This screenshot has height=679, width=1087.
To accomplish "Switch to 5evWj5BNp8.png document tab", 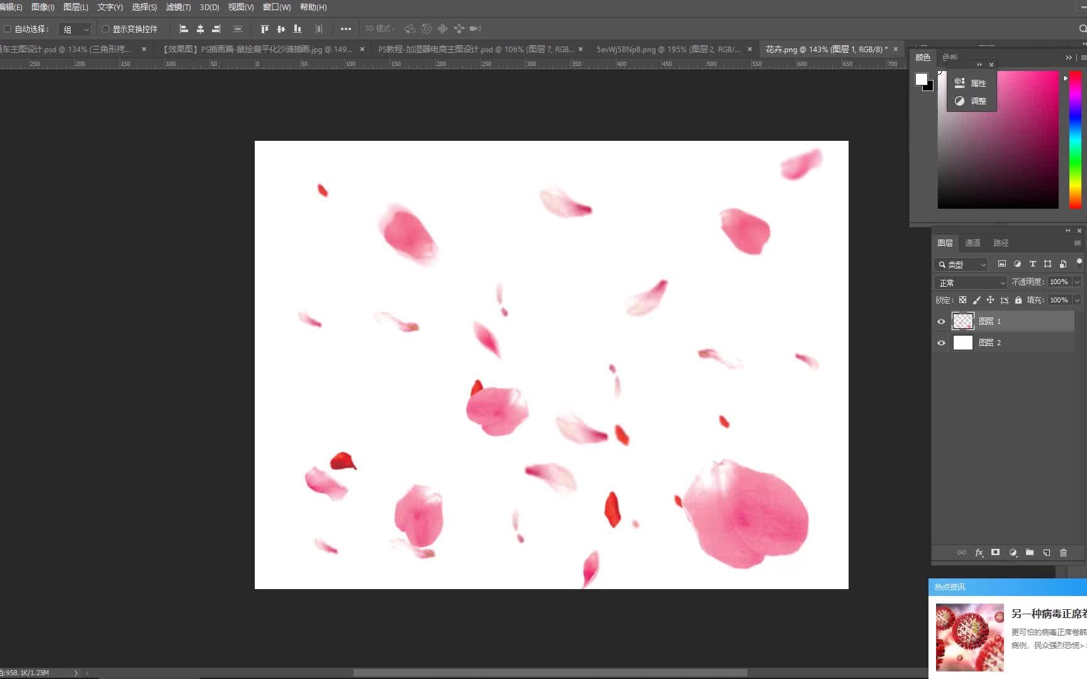I will click(x=668, y=49).
